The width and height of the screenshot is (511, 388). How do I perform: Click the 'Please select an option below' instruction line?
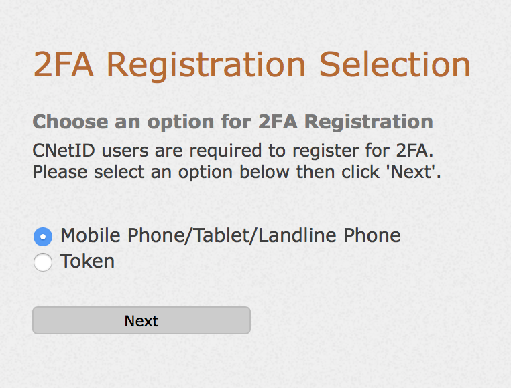[236, 172]
